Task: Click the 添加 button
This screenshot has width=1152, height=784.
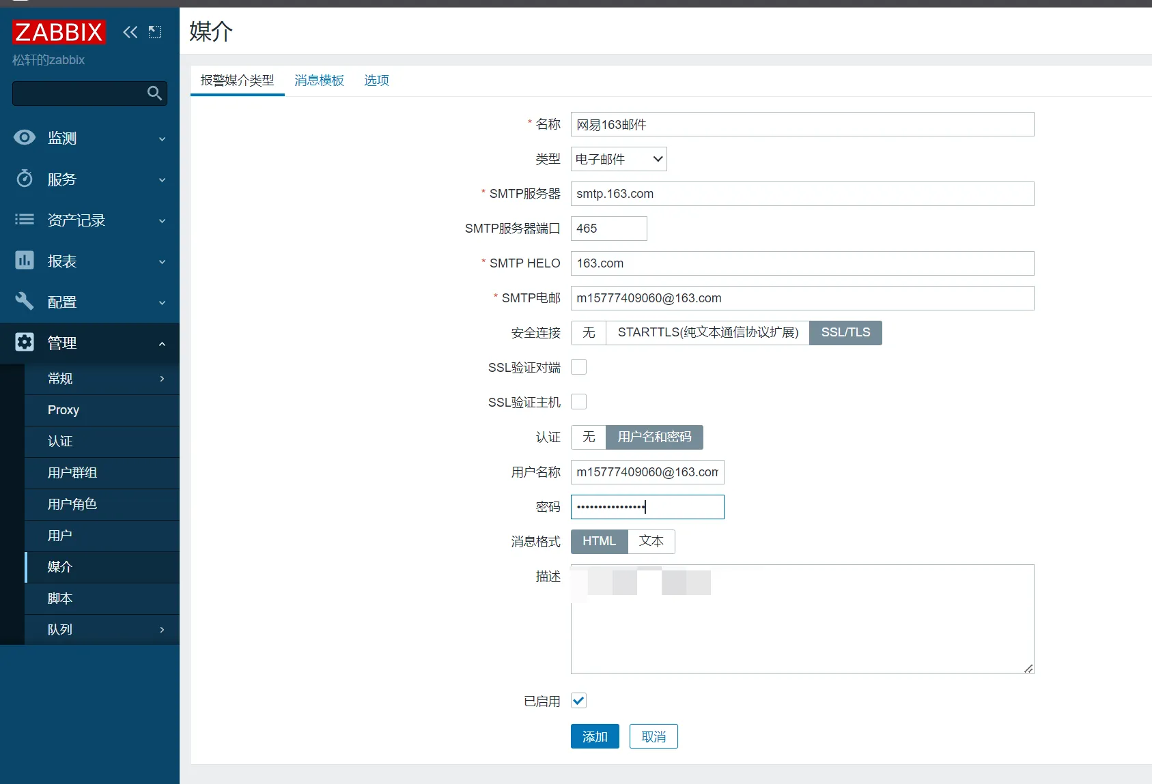Action: pyautogui.click(x=594, y=736)
